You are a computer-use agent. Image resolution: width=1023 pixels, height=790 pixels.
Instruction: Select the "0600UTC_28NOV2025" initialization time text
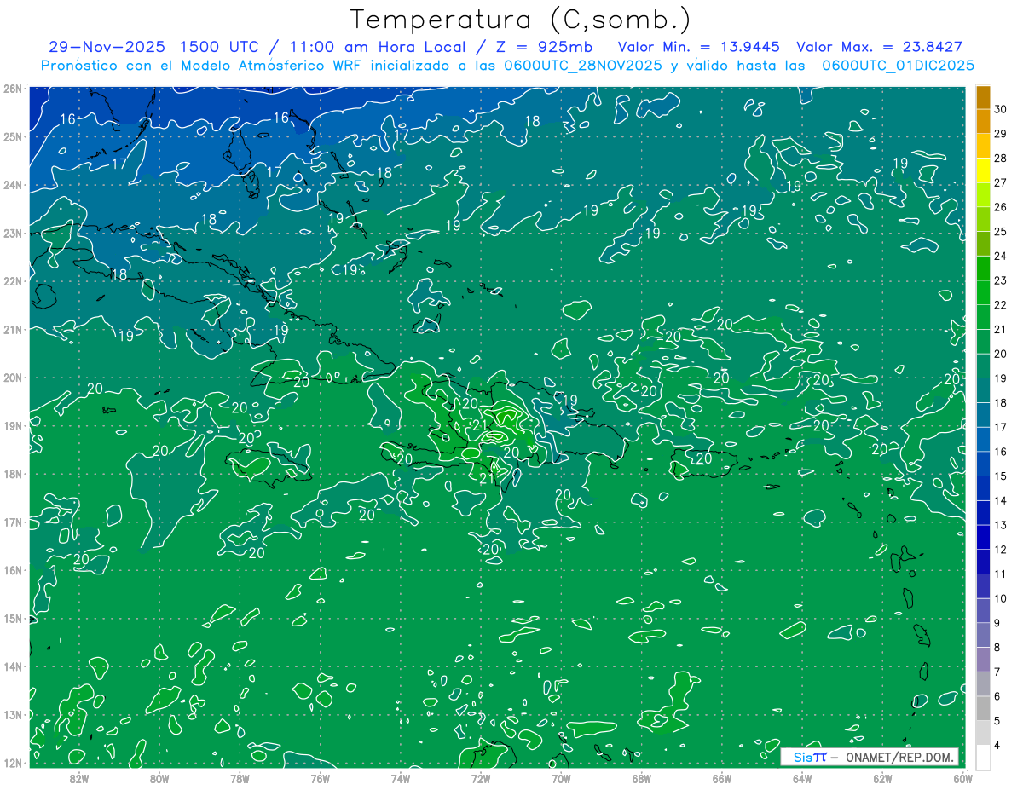tap(581, 66)
